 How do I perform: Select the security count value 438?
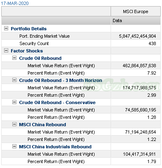(x=152, y=43)
